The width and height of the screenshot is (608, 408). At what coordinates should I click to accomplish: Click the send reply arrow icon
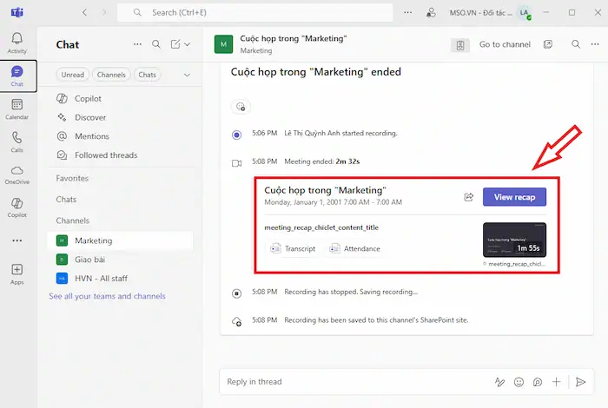click(581, 382)
